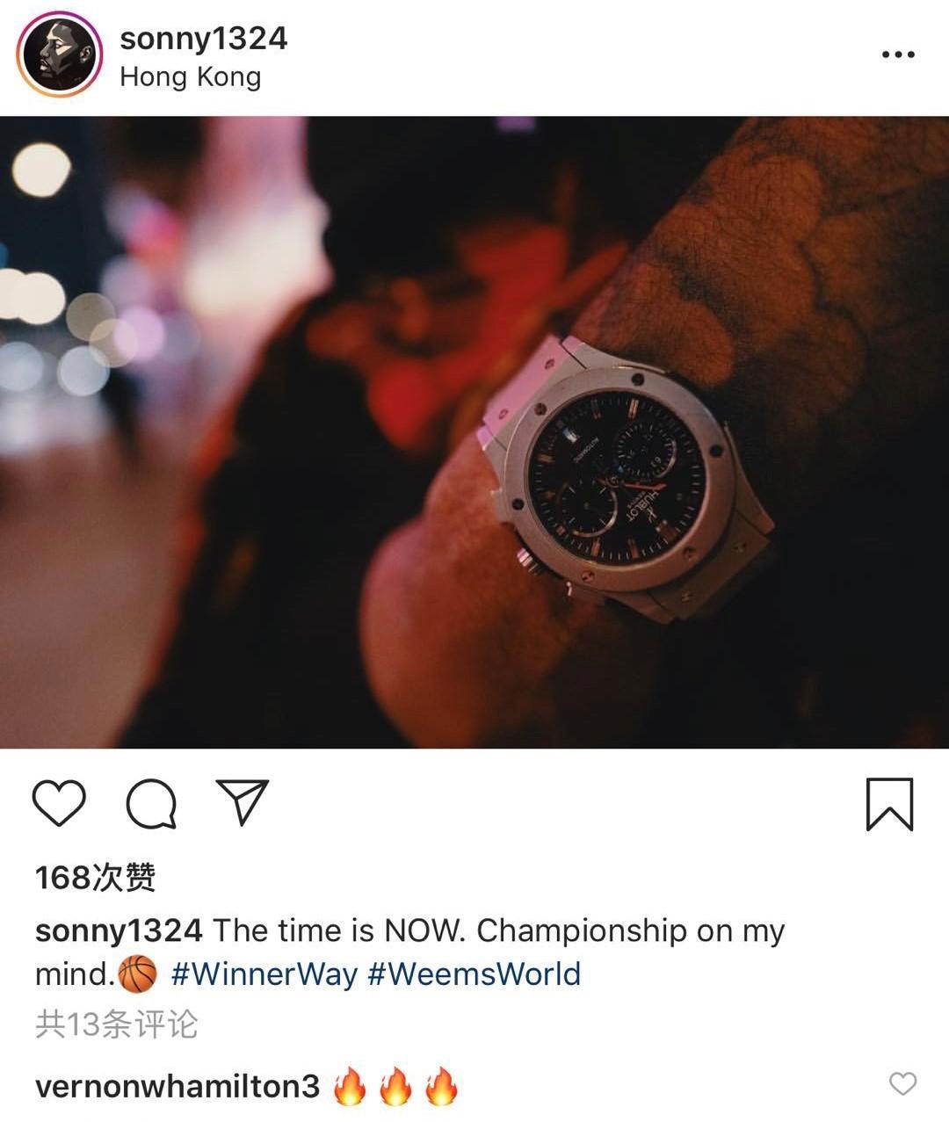This screenshot has width=949, height=1122.
Task: Save post with the bookmark icon
Action: pyautogui.click(x=889, y=804)
